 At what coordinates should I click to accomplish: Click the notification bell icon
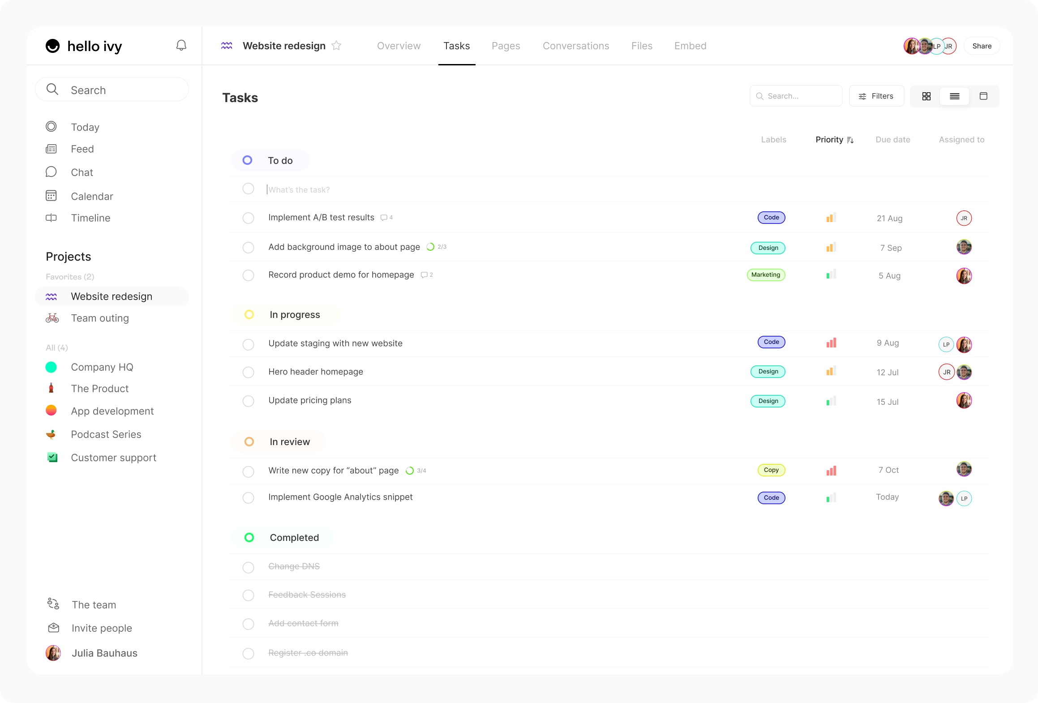pyautogui.click(x=181, y=46)
